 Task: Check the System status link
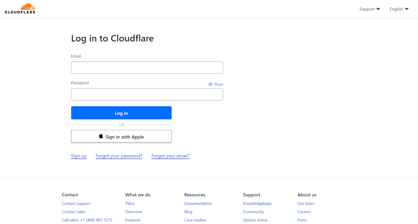point(256,220)
